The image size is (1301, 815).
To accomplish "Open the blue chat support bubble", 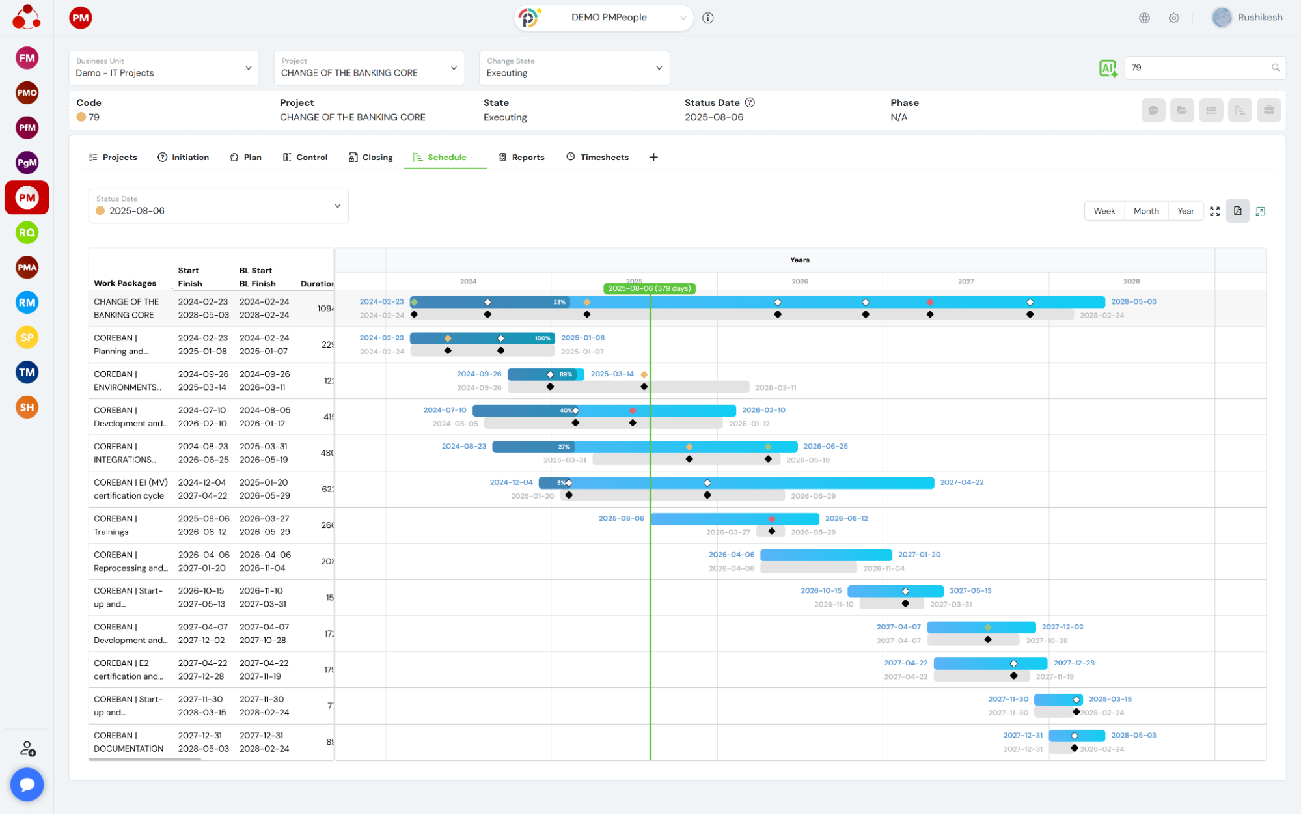I will click(x=27, y=784).
